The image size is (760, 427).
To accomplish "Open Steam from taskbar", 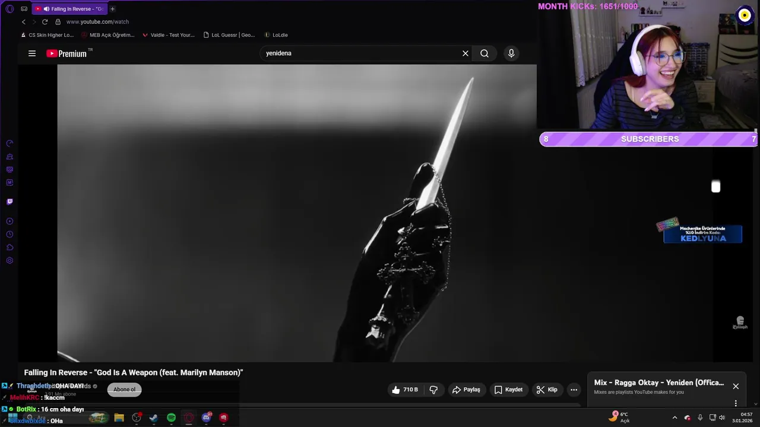I will [154, 418].
